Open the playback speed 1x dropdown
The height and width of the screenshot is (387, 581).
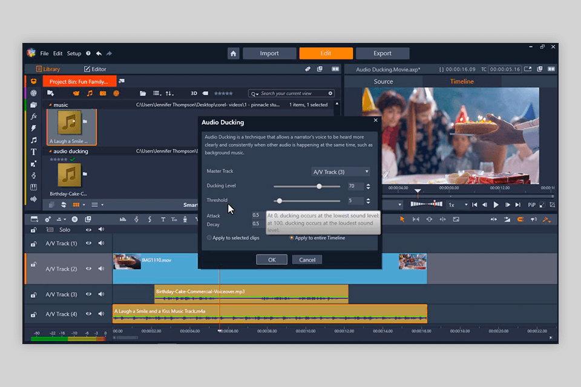(x=458, y=205)
